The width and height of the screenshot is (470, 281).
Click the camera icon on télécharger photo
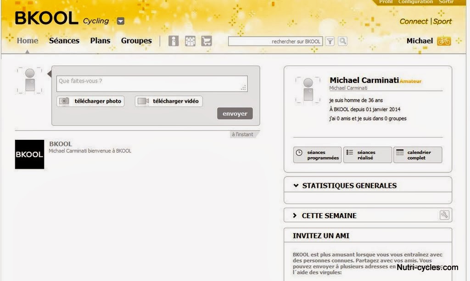(64, 101)
